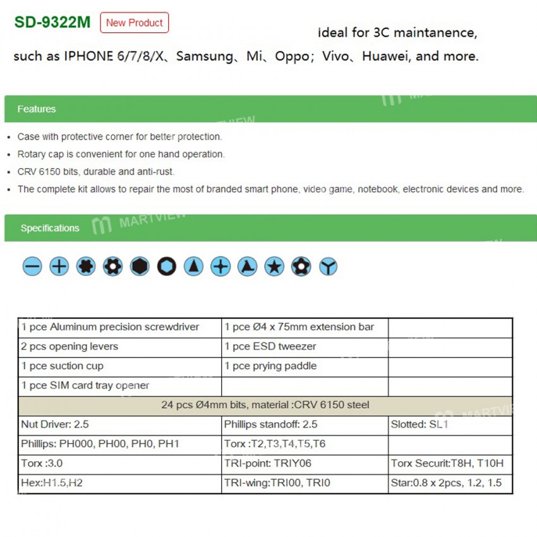Click the hollow hexagon nut driver icon

[x=167, y=267]
